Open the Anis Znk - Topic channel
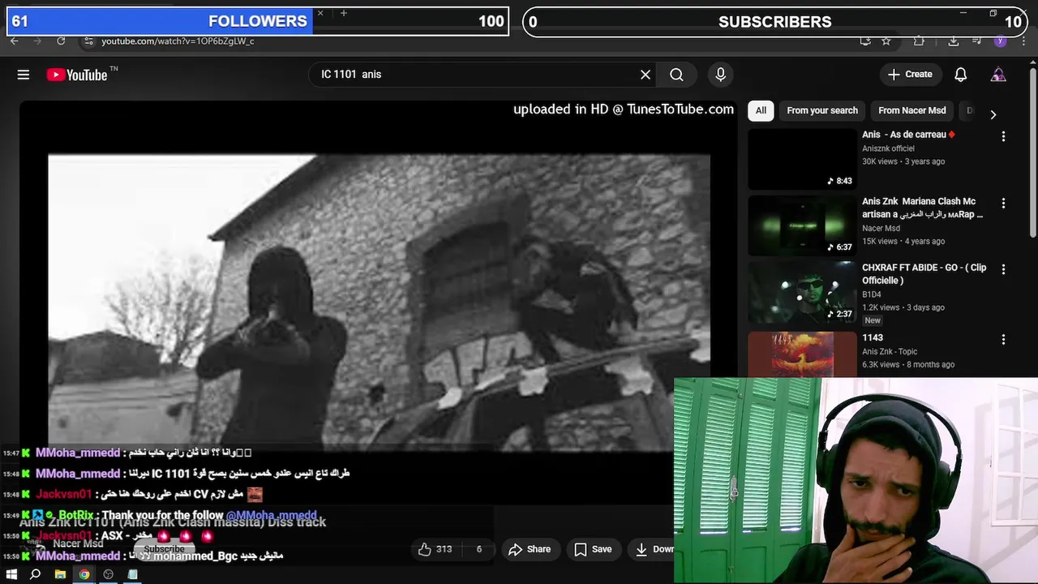Image resolution: width=1038 pixels, height=584 pixels. click(890, 351)
